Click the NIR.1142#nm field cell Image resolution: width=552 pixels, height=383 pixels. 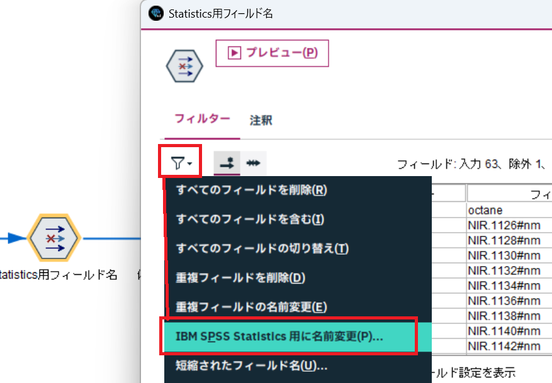509,346
